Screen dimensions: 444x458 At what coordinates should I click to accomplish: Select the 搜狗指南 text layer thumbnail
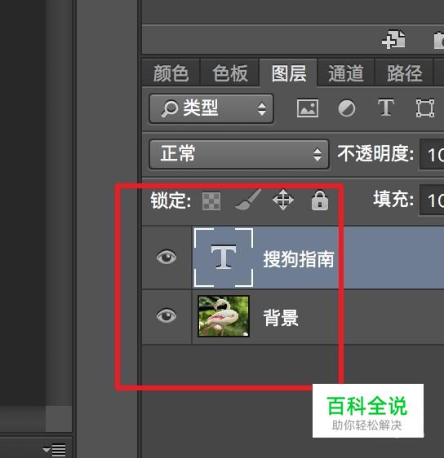[224, 258]
